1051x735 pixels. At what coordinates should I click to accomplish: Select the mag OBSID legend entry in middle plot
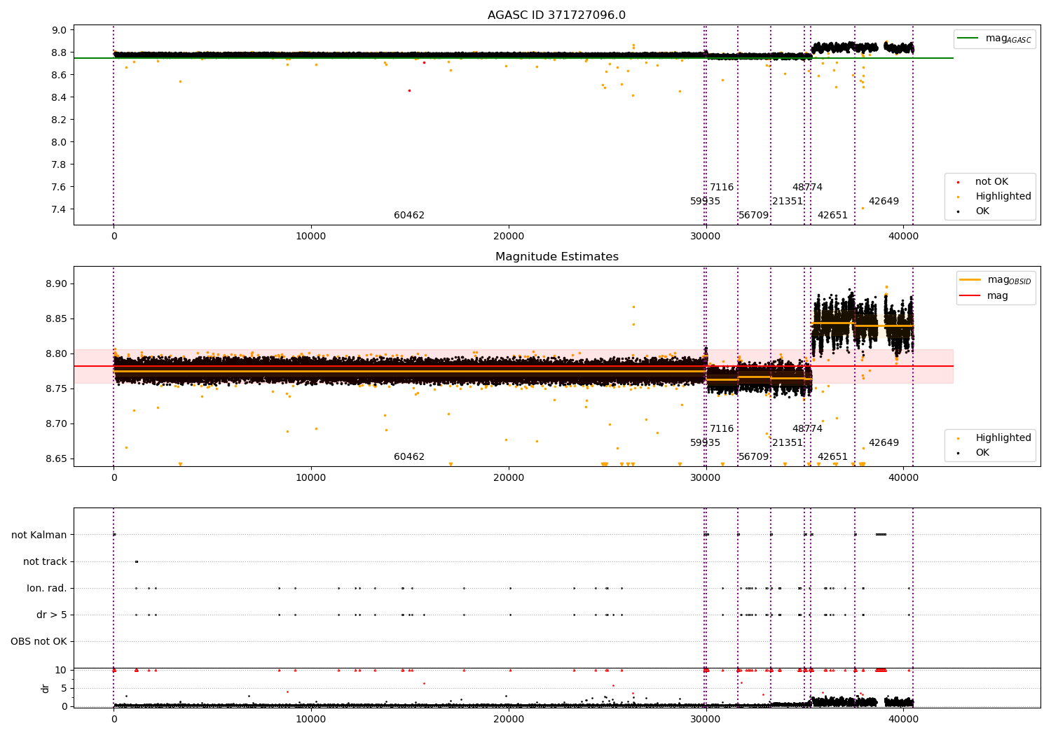[x=996, y=280]
